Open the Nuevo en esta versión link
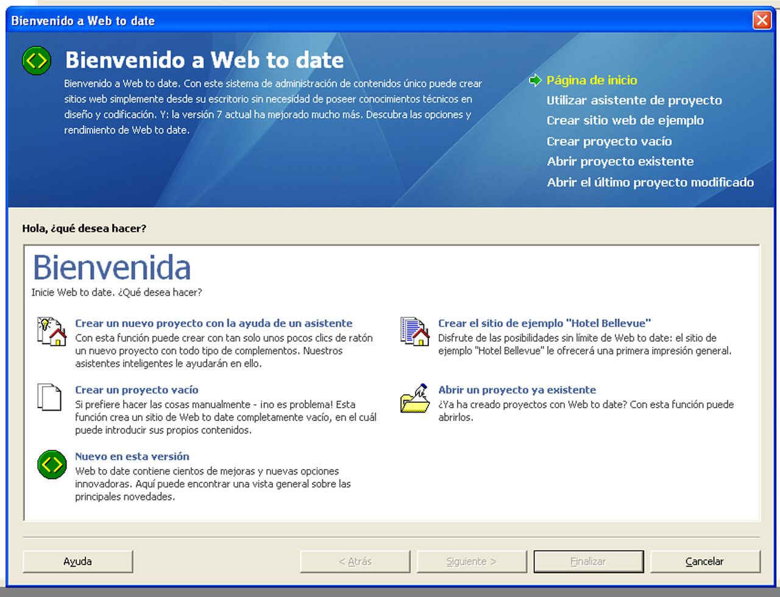This screenshot has height=597, width=780. coord(132,456)
